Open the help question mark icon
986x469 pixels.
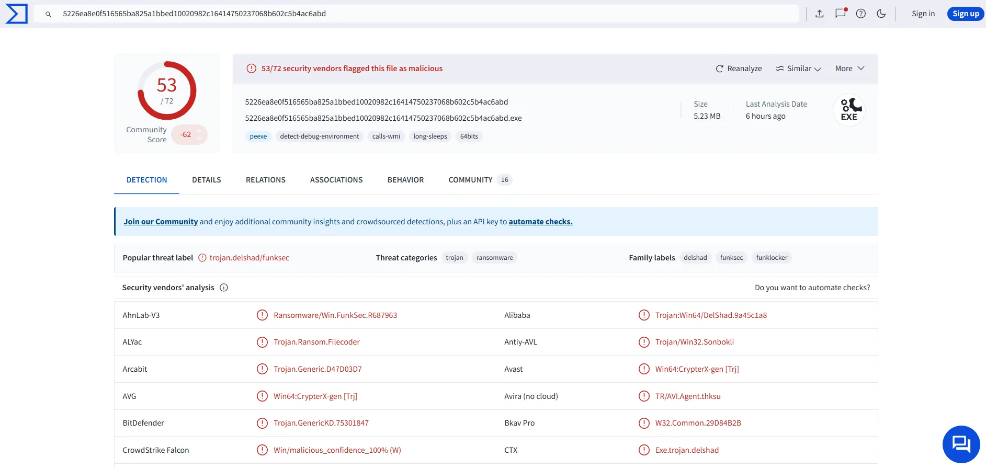(x=861, y=14)
